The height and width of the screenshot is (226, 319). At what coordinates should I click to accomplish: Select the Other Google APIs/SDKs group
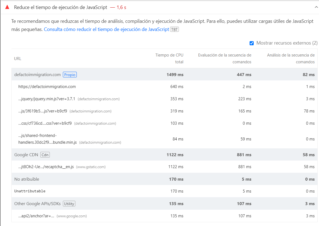pyautogui.click(x=164, y=204)
